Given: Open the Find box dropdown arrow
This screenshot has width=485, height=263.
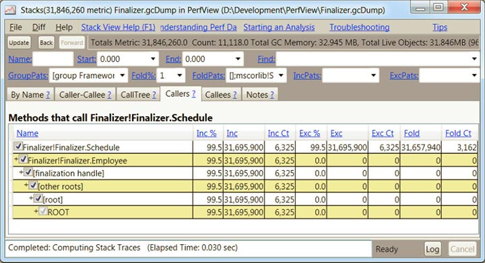Looking at the screenshot, I should 474,59.
